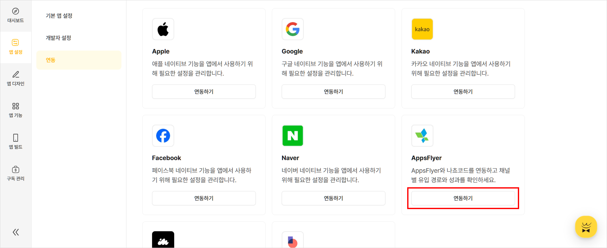The height and width of the screenshot is (248, 607).
Task: Click the 애플 네이티브 기능 description
Action: [202, 69]
